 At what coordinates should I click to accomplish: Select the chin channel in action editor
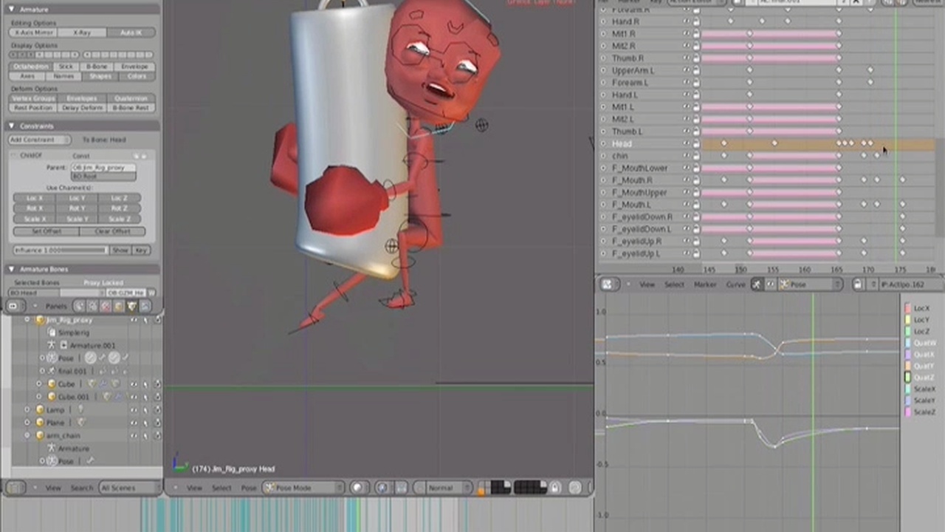point(619,156)
